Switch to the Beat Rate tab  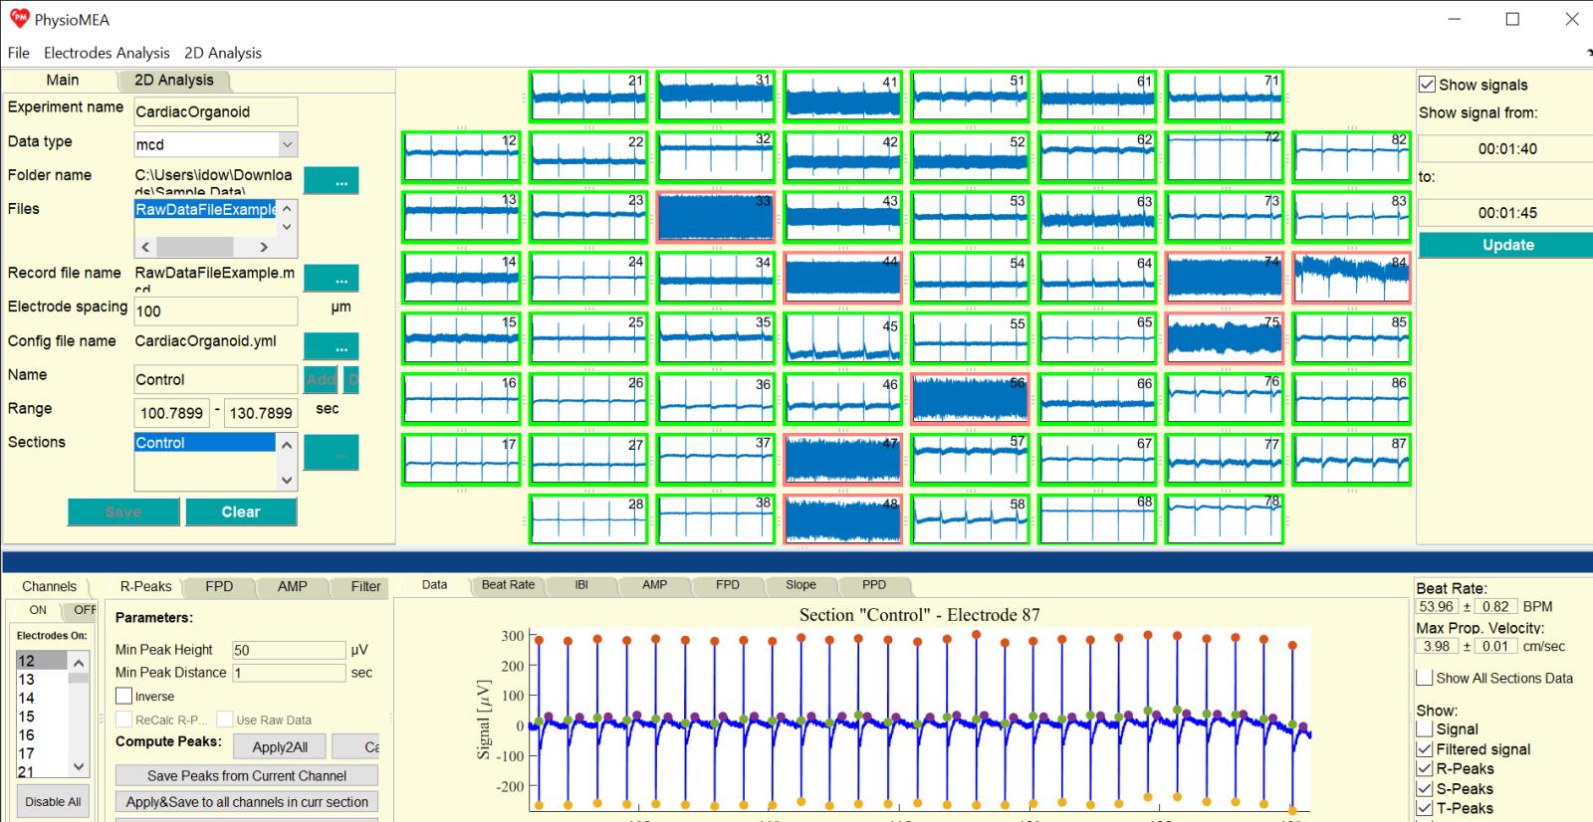(x=508, y=585)
